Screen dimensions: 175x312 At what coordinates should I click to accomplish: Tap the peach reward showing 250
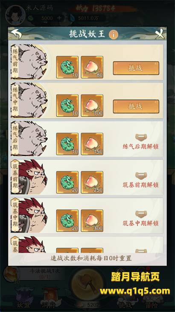92,182
